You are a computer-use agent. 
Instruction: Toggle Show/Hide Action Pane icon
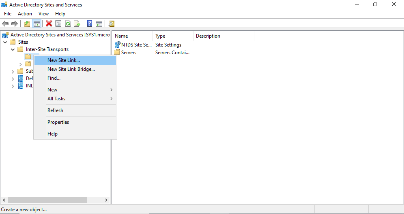click(99, 24)
